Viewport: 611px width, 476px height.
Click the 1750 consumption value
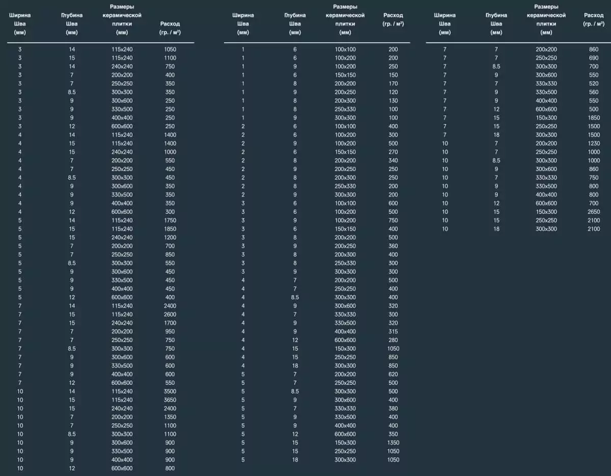pos(170,220)
